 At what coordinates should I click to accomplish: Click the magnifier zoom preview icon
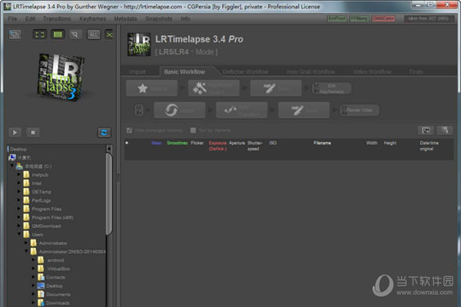click(75, 35)
